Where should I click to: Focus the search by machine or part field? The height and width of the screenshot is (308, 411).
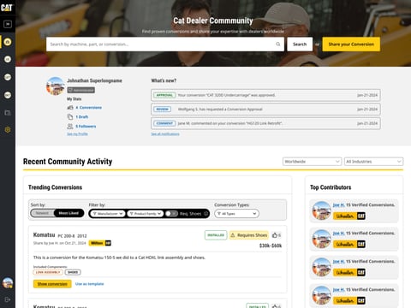click(165, 44)
